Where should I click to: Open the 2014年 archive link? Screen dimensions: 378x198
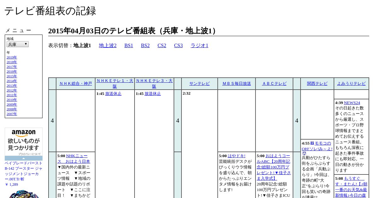tap(12, 81)
